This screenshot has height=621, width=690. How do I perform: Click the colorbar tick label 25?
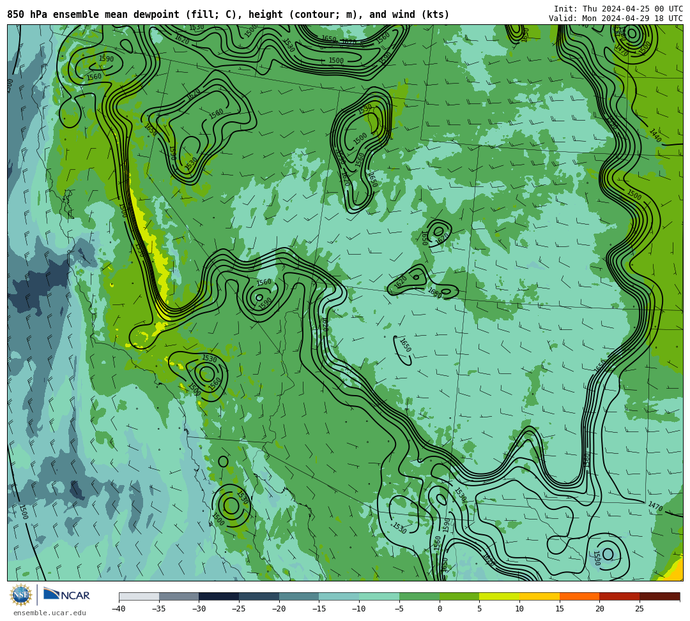pyautogui.click(x=640, y=609)
